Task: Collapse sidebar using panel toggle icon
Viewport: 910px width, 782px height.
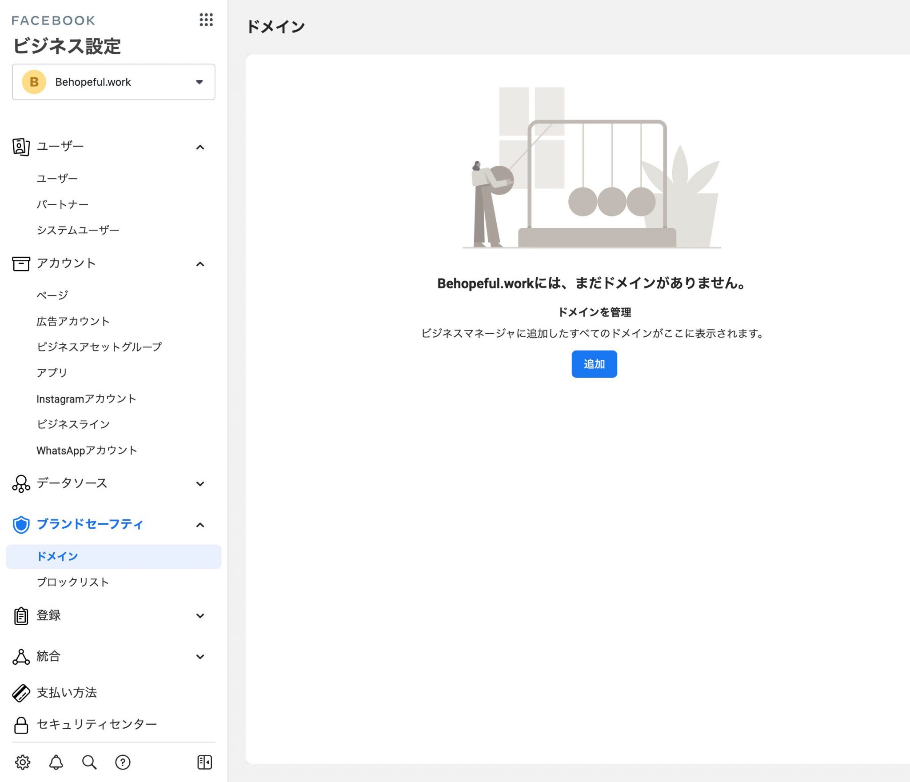Action: (204, 762)
